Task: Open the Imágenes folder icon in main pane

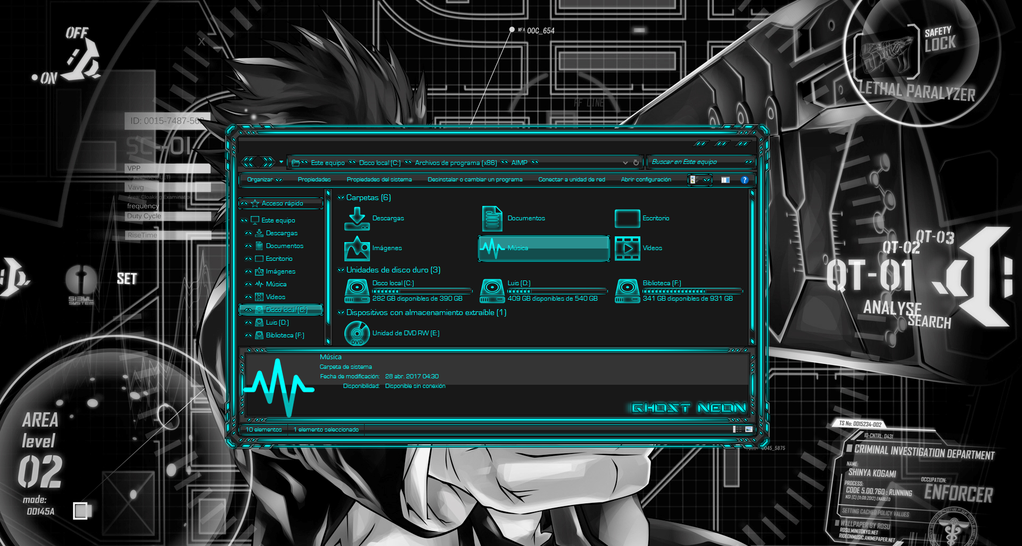Action: [x=357, y=249]
